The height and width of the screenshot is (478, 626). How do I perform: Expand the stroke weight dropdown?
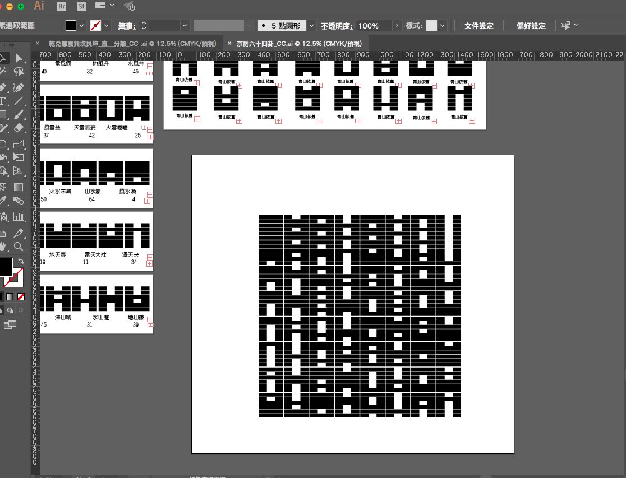point(185,26)
